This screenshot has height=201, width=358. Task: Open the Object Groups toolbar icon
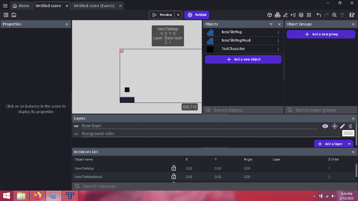pos(278,15)
